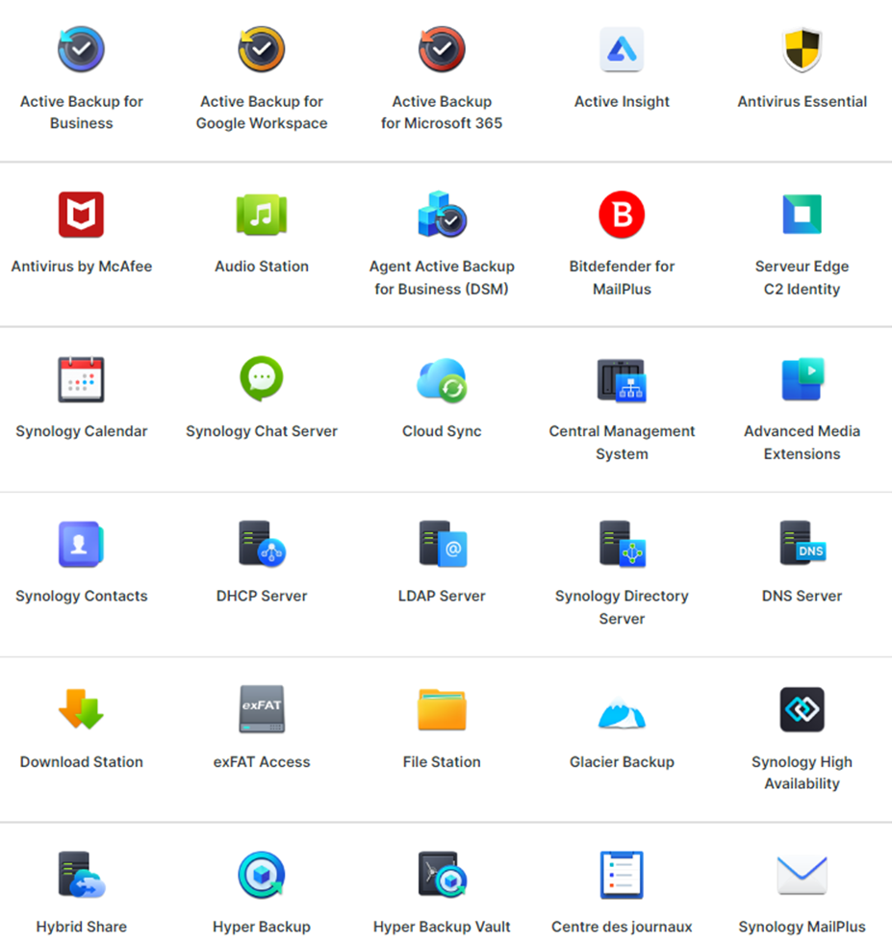Open the Synology Directory Server icon
892x945 pixels.
coord(622,545)
